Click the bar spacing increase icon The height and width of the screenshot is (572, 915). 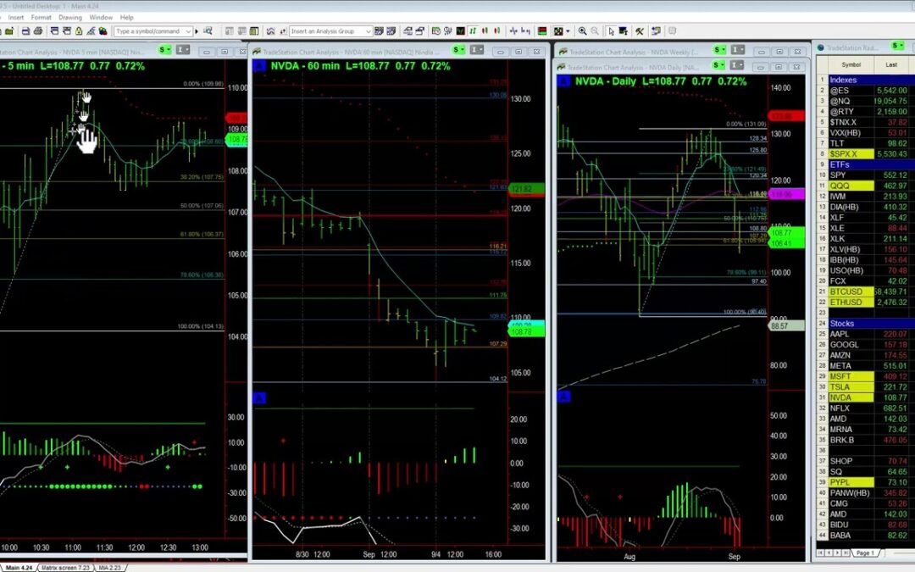(x=526, y=31)
